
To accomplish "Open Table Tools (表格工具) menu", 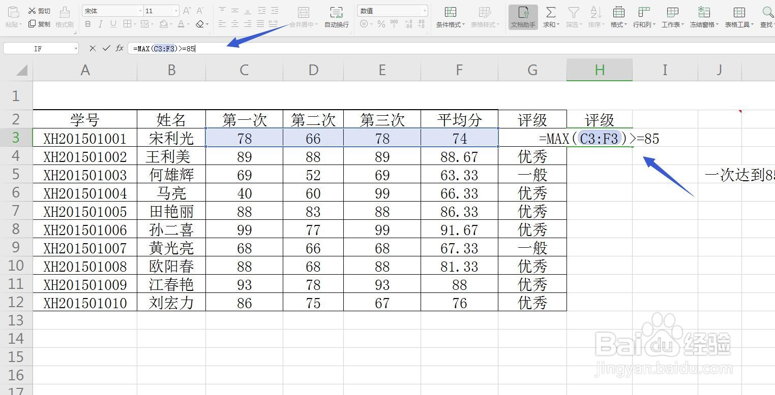I will click(739, 17).
